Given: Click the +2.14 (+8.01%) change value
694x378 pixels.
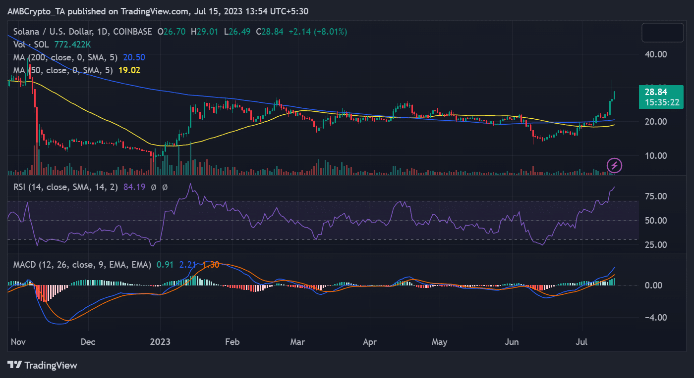Looking at the screenshot, I should pyautogui.click(x=318, y=31).
